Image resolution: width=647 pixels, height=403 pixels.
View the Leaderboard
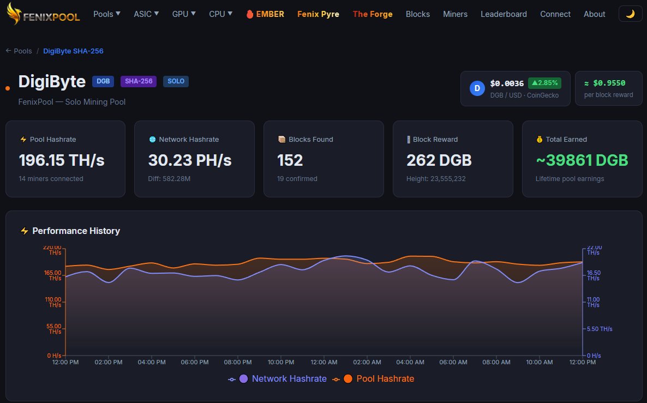tap(504, 14)
